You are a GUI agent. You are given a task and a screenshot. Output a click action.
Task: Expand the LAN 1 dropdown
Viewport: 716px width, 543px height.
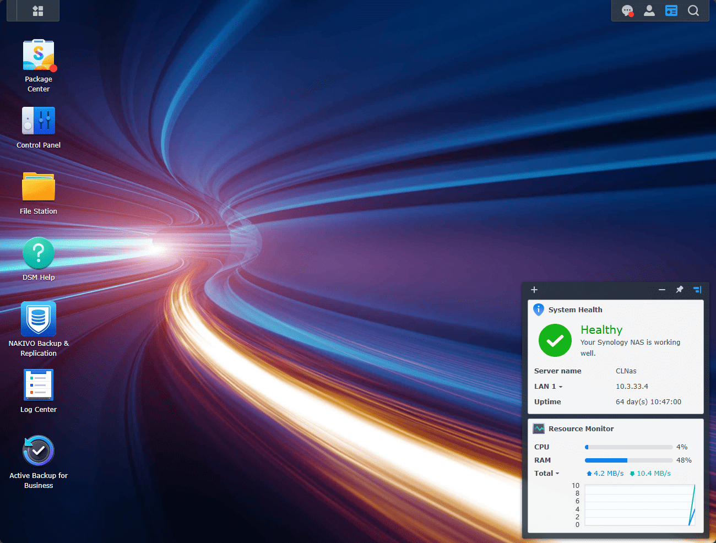coord(549,387)
